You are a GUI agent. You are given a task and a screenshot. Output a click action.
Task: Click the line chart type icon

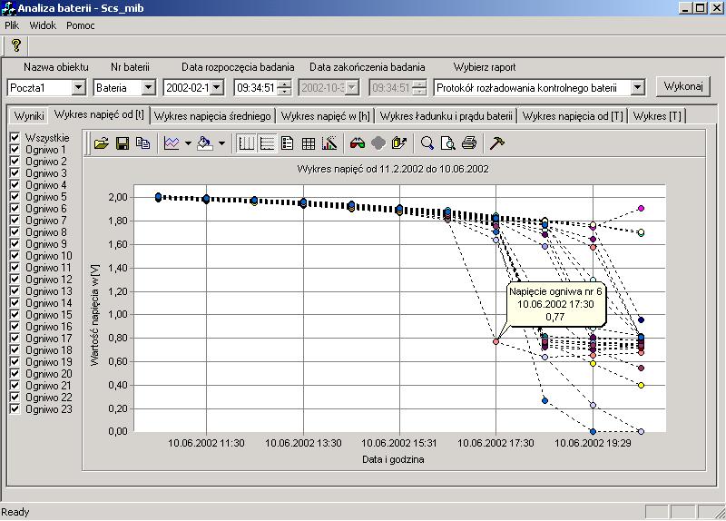172,143
